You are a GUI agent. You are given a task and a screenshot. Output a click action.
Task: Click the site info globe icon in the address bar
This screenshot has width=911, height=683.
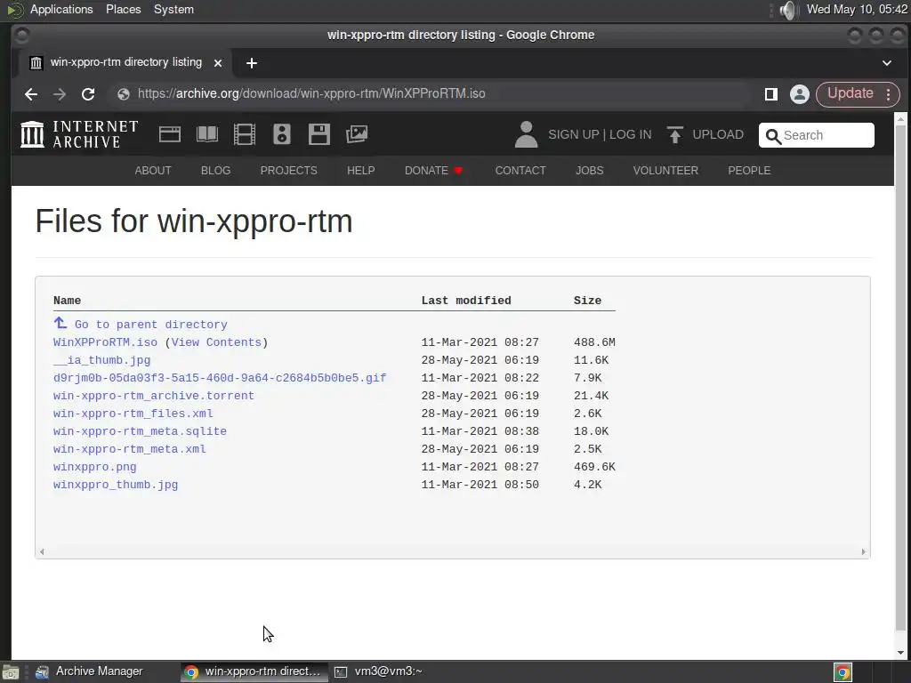123,94
